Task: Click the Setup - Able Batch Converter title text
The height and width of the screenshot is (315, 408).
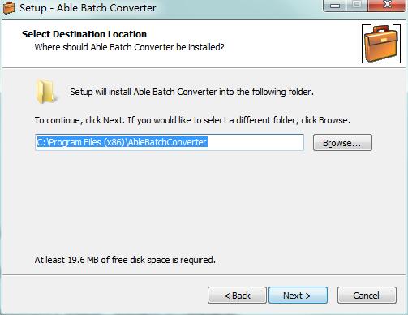Action: [x=88, y=8]
